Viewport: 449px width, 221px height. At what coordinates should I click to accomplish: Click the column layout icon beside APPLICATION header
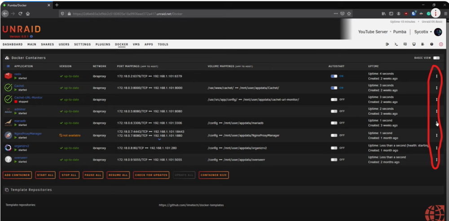click(8, 66)
